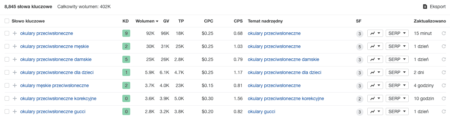The image size is (450, 118).
Task: Add 'okulary przeciwsłoneczne dla dzieci' via its plus icon
Action: [x=14, y=72]
